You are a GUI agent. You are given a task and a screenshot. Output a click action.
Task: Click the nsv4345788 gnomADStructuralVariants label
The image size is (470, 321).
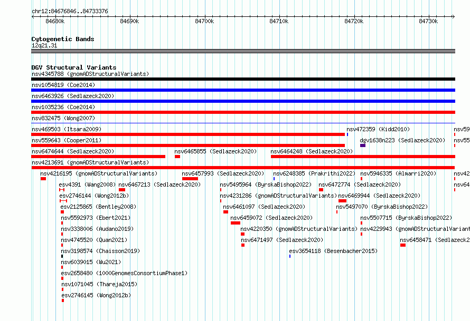pyautogui.click(x=90, y=74)
